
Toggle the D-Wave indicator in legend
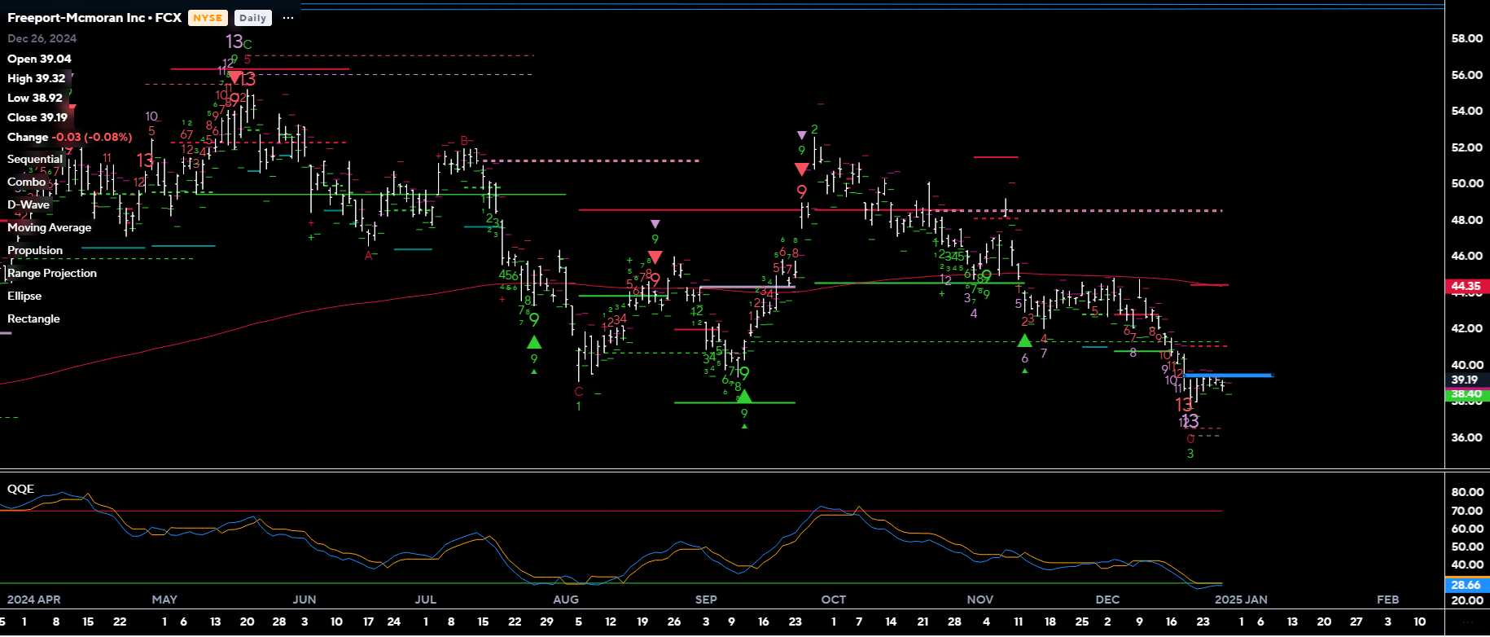tap(28, 204)
